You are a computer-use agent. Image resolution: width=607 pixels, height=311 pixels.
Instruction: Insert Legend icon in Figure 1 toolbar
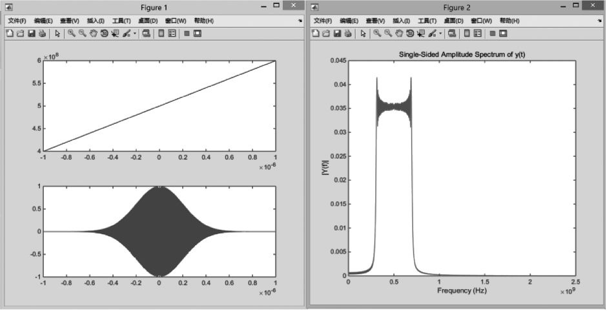172,34
